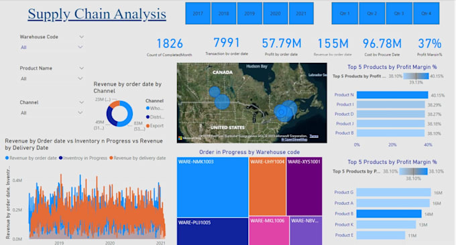Select the WARE-NMK1003 treemap tile

[213, 187]
